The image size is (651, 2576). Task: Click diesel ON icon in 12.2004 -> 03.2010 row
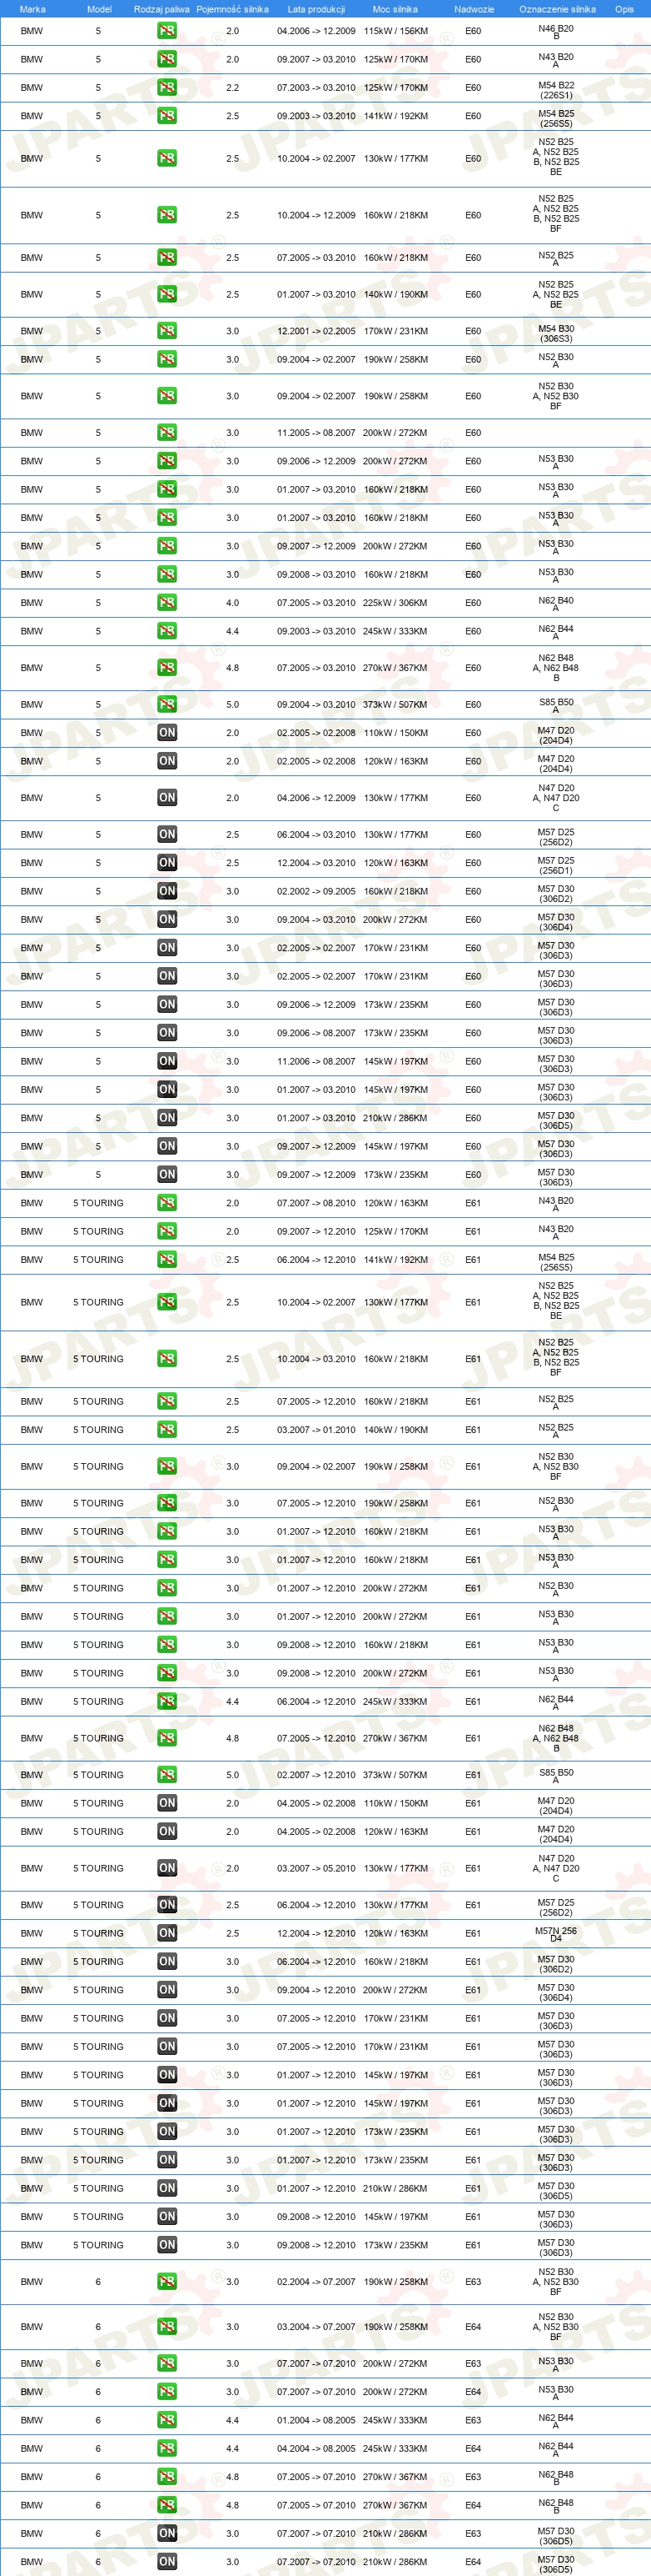[x=166, y=862]
